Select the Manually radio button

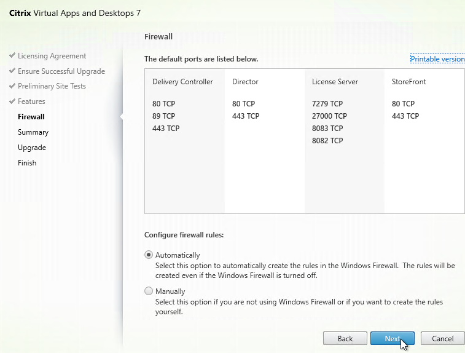pyautogui.click(x=149, y=291)
